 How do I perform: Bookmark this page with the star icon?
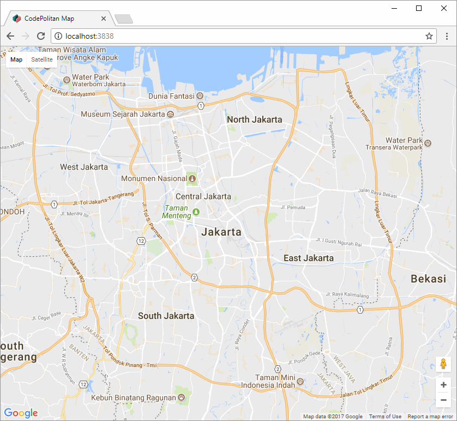[429, 36]
